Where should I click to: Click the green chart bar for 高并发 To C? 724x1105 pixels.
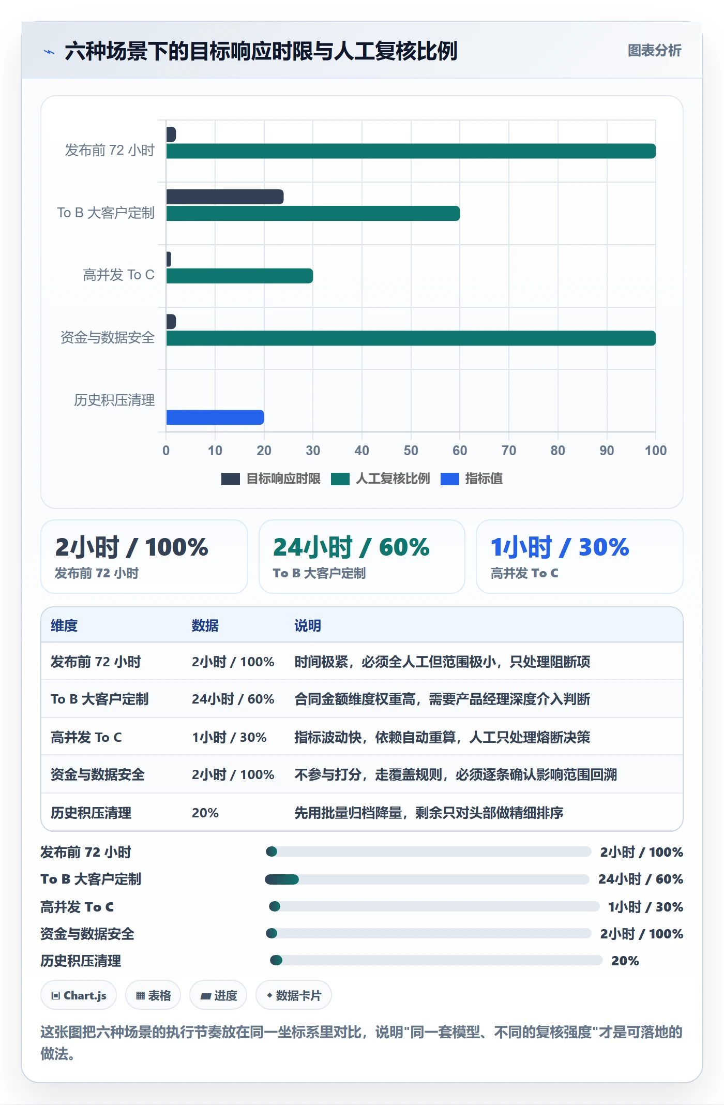click(240, 276)
